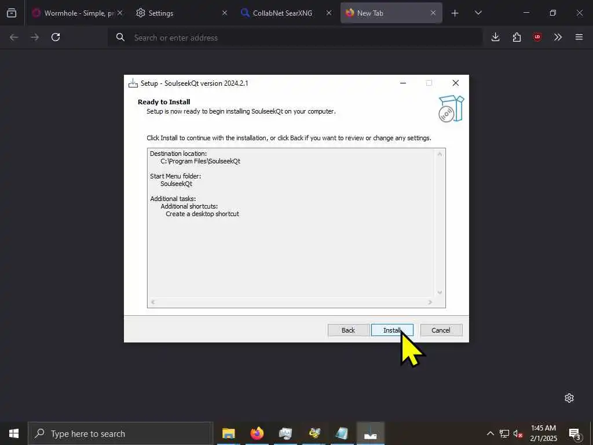This screenshot has height=445, width=593.
Task: Close the SoulseekQt setup dialog
Action: (456, 83)
